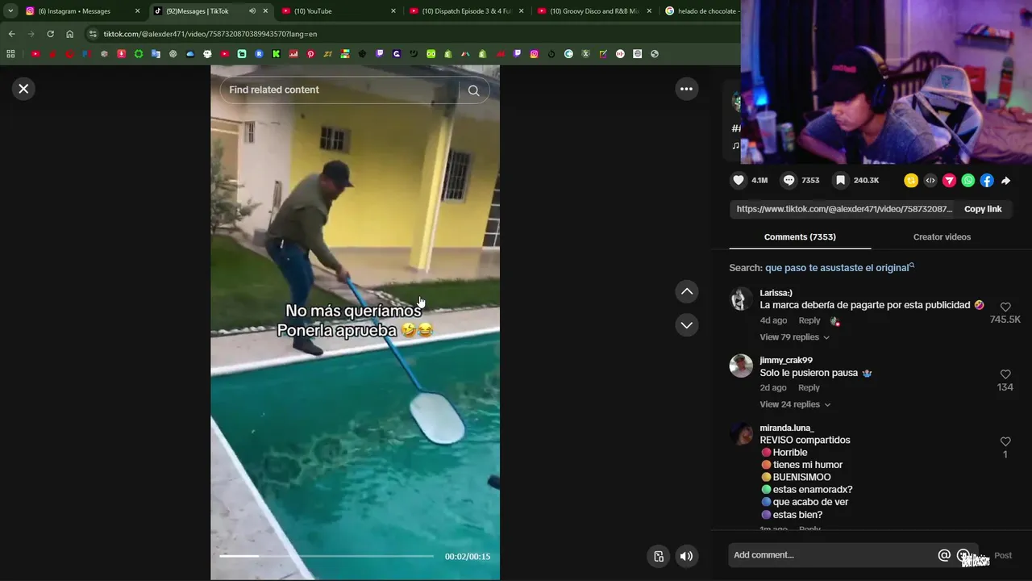Open Larissa:)'s profile avatar
Screen dimensions: 1032x581
(x=741, y=299)
